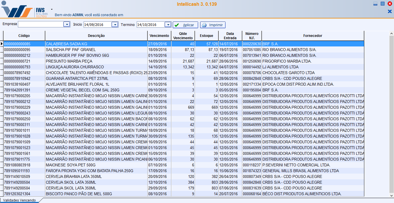Select the MAIONESE SOYA PET 500G row

point(184,165)
